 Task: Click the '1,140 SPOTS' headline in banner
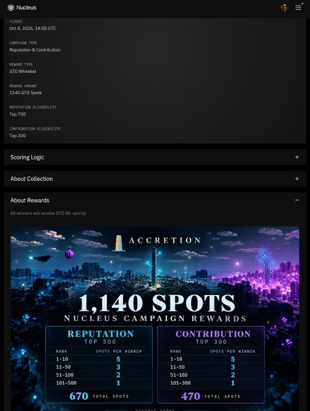point(157,303)
